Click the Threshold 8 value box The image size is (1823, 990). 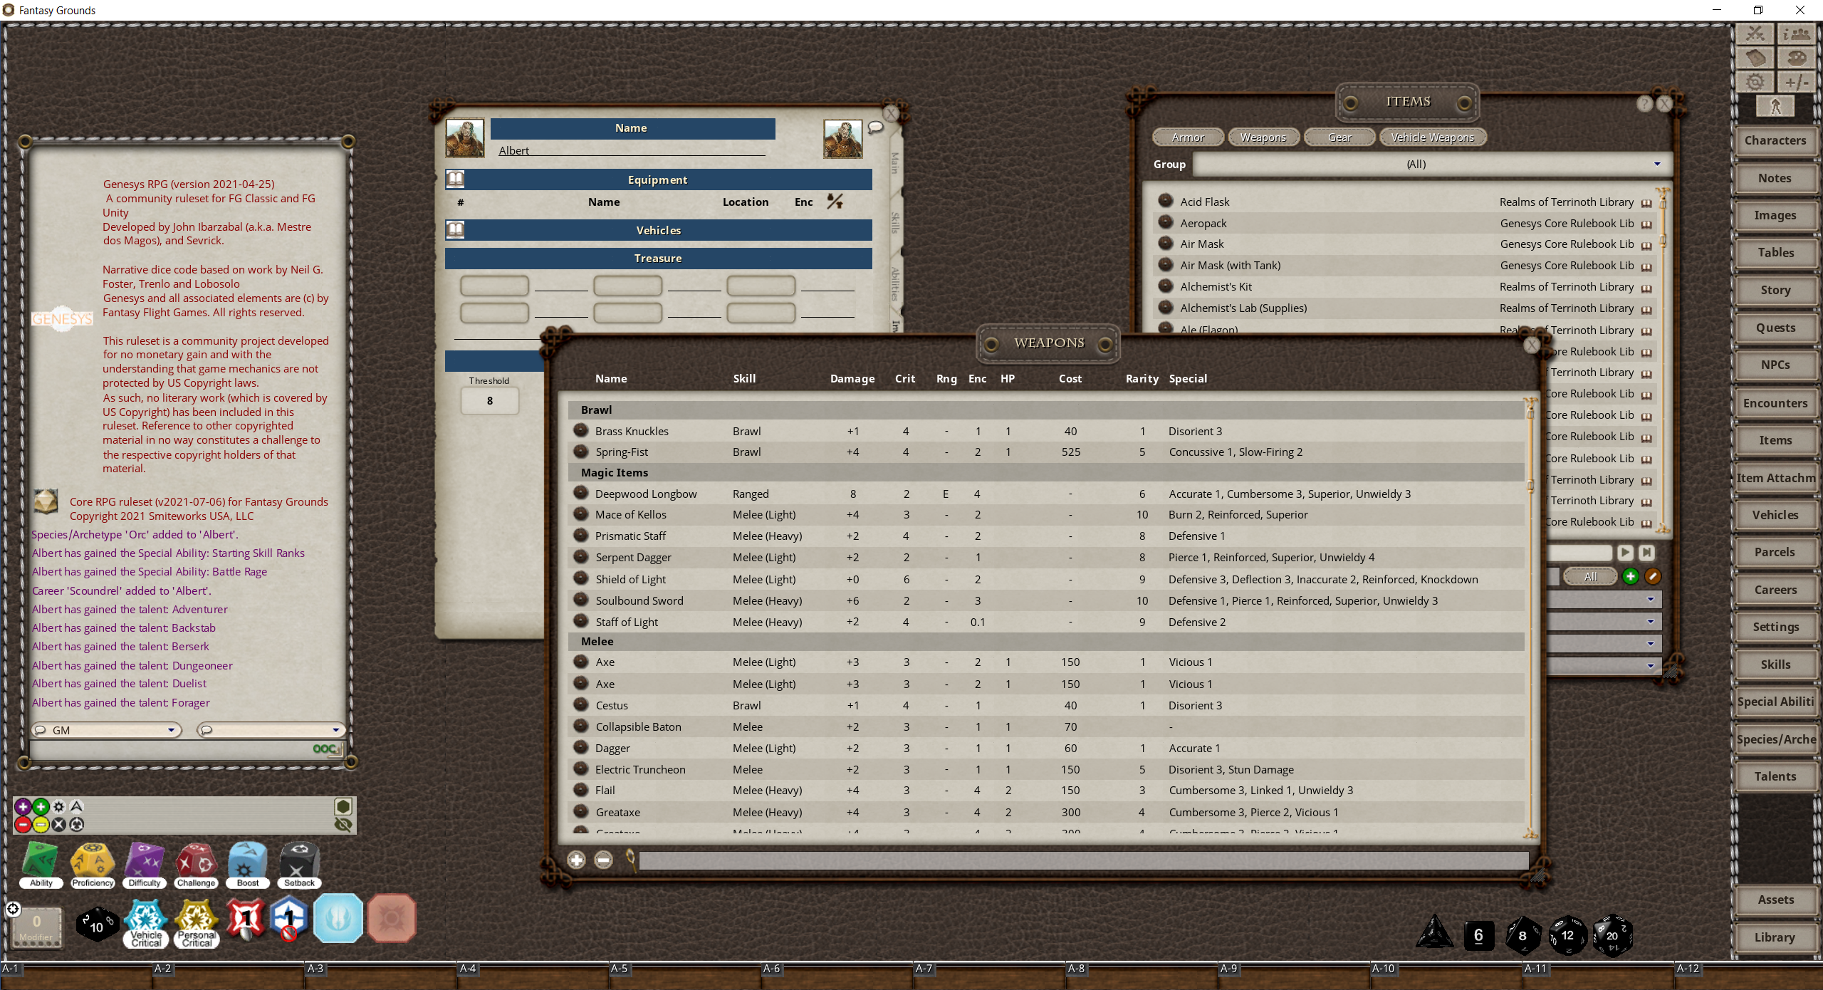(489, 401)
